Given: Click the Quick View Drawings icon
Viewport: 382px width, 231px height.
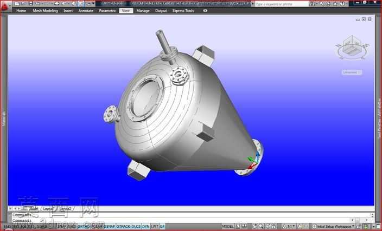Looking at the screenshot, I should [244, 226].
